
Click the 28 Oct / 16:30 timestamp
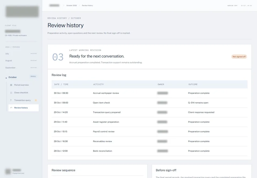(x=61, y=141)
